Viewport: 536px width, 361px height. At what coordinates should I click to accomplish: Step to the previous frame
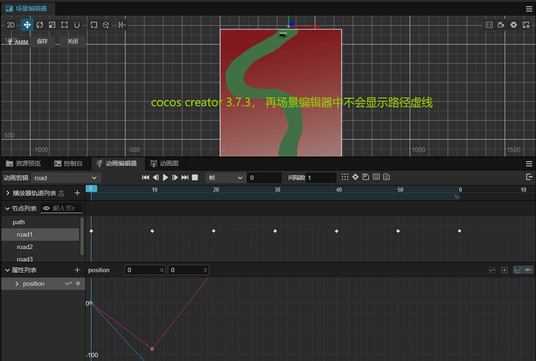(156, 177)
